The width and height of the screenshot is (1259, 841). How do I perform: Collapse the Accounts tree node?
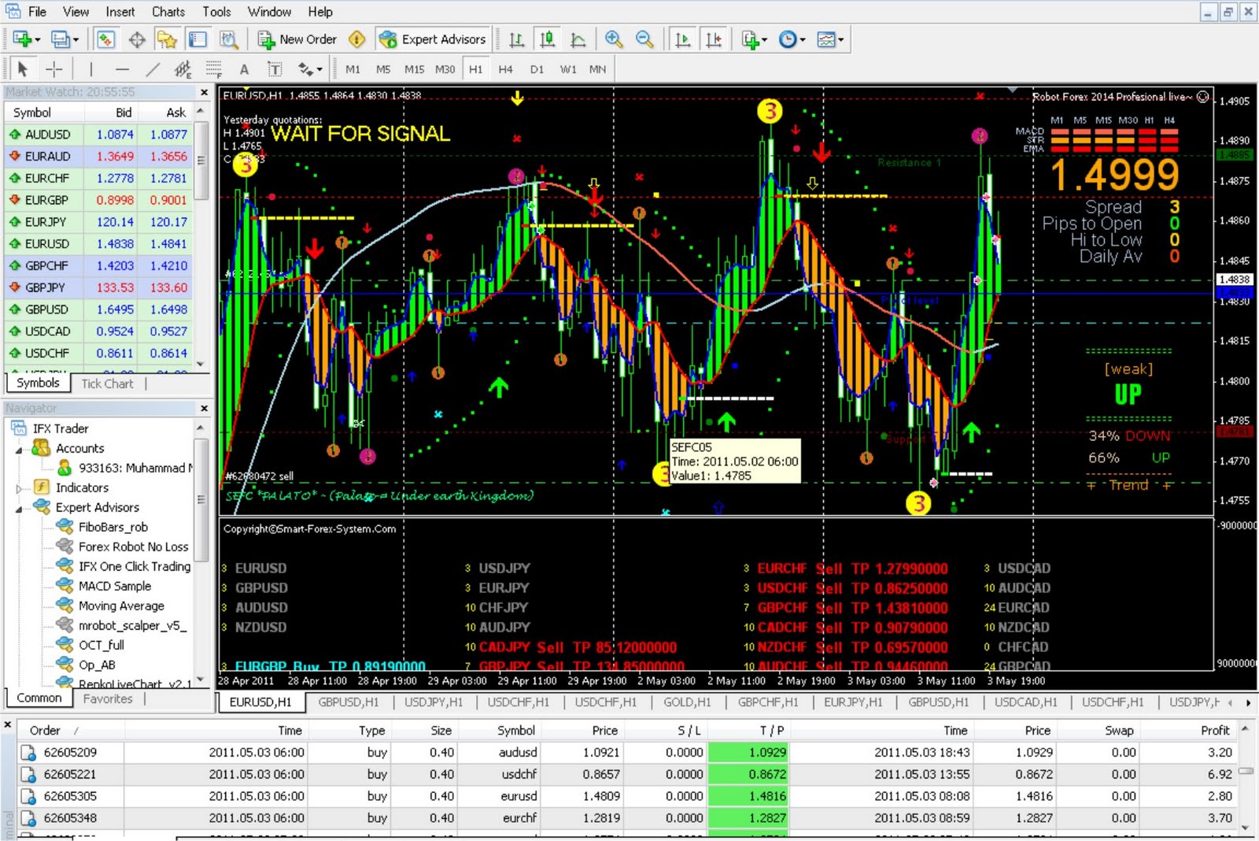(19, 449)
